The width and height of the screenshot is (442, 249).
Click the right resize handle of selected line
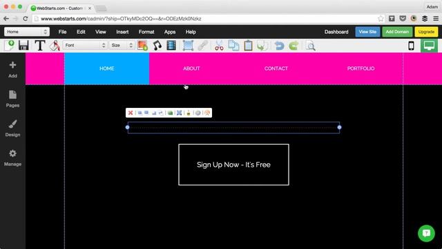(x=339, y=127)
